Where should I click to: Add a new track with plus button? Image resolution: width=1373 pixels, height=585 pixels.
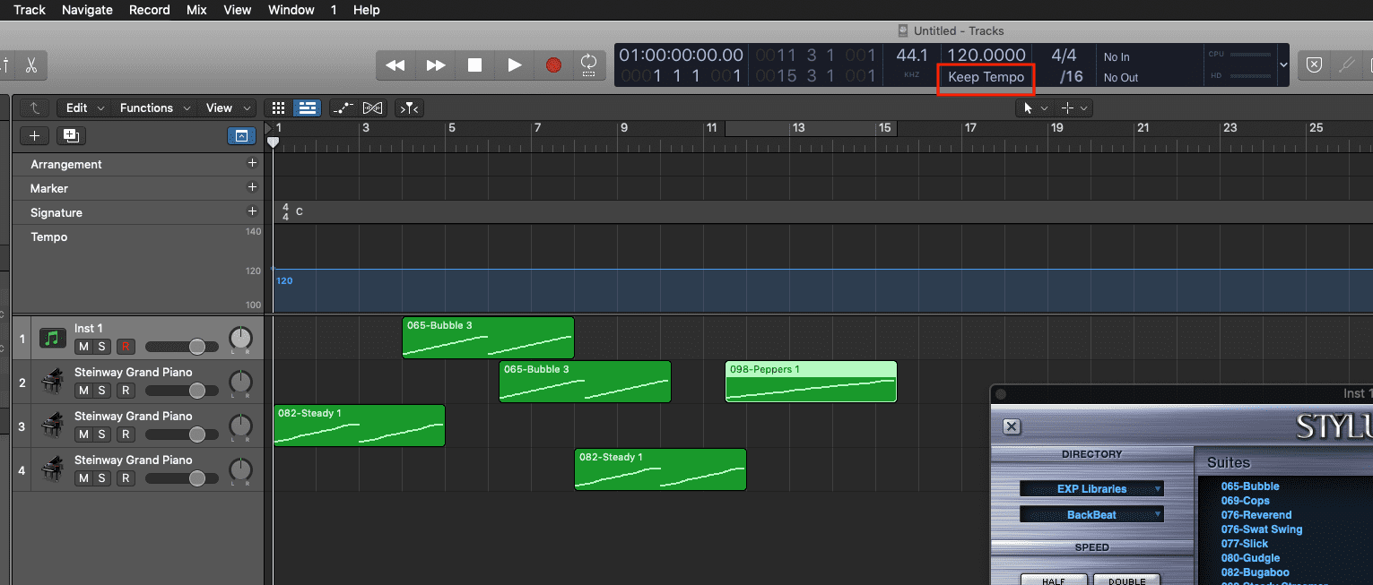tap(34, 135)
